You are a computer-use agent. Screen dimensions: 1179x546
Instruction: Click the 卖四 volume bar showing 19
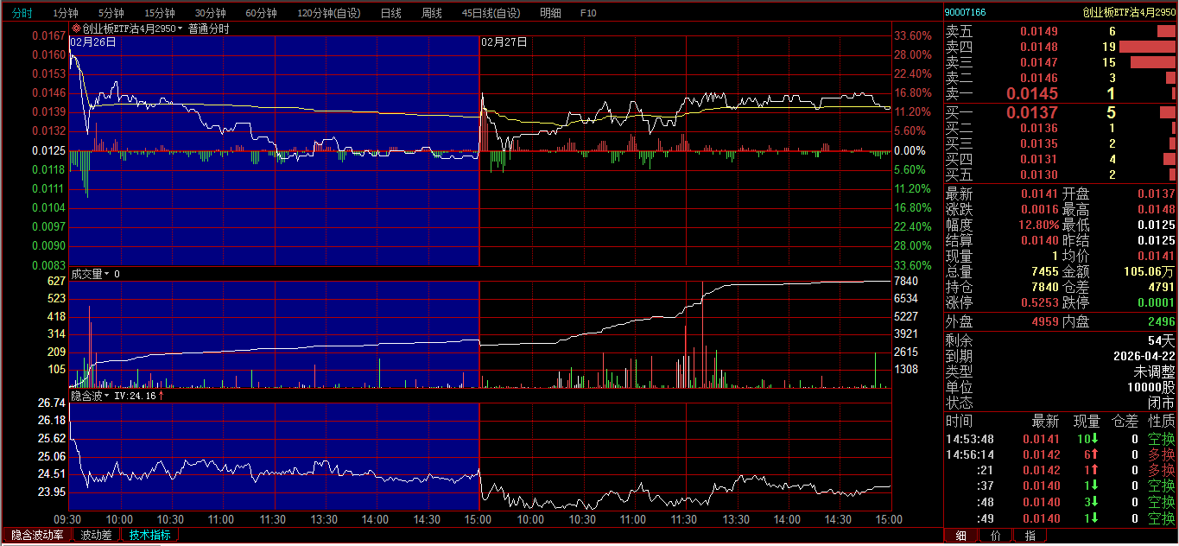click(x=1147, y=47)
